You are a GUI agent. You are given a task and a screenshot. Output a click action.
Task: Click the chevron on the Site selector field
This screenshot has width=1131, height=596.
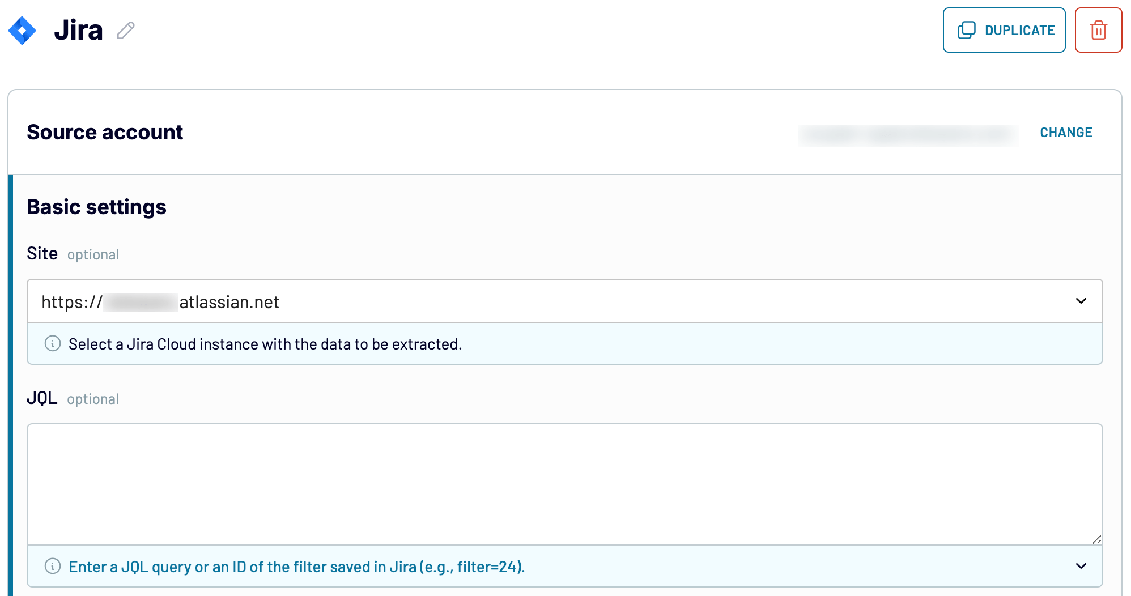click(x=1081, y=301)
